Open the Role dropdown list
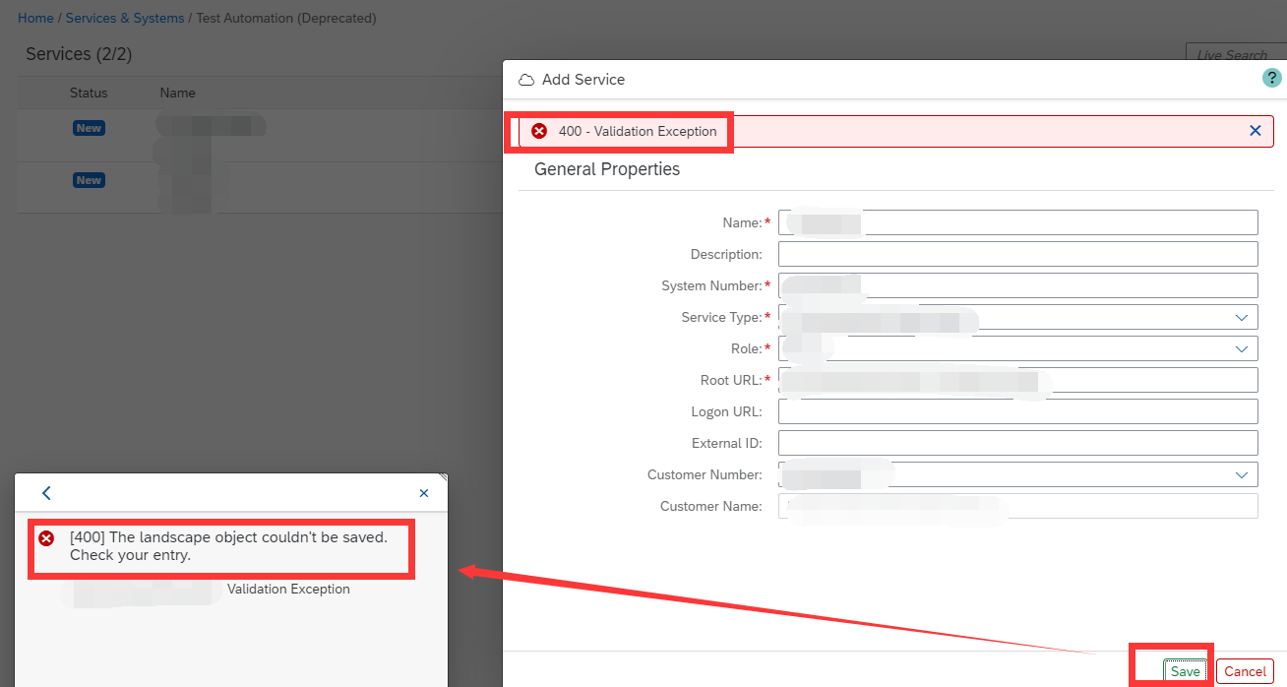Screen dimensions: 1287x687 [x=1241, y=348]
